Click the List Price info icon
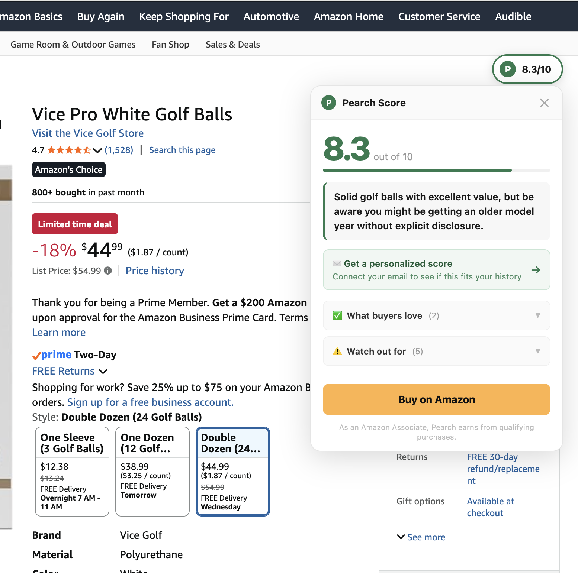 (108, 271)
